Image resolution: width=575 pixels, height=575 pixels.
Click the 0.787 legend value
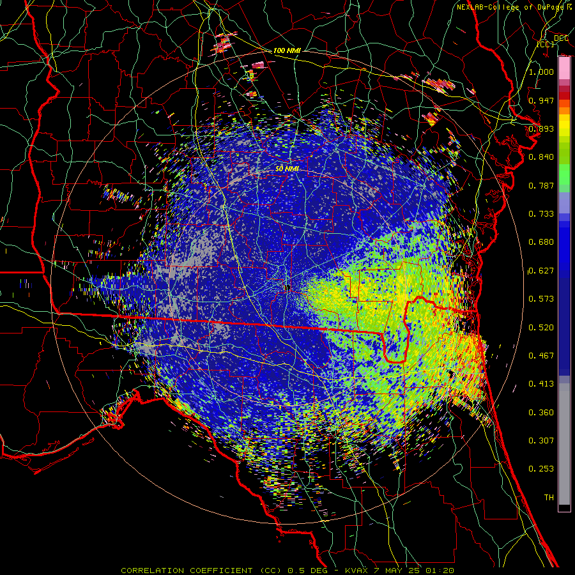[541, 185]
